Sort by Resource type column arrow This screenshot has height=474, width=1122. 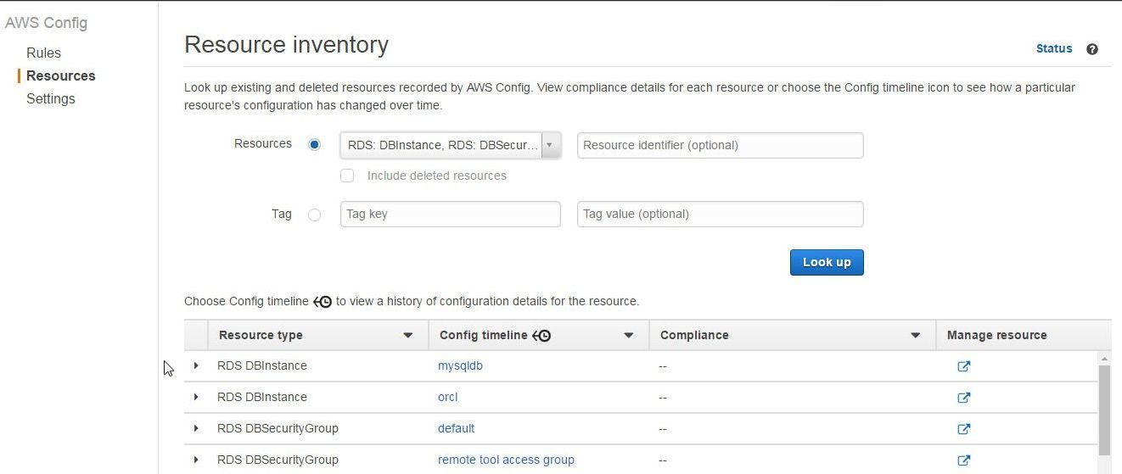pos(408,335)
